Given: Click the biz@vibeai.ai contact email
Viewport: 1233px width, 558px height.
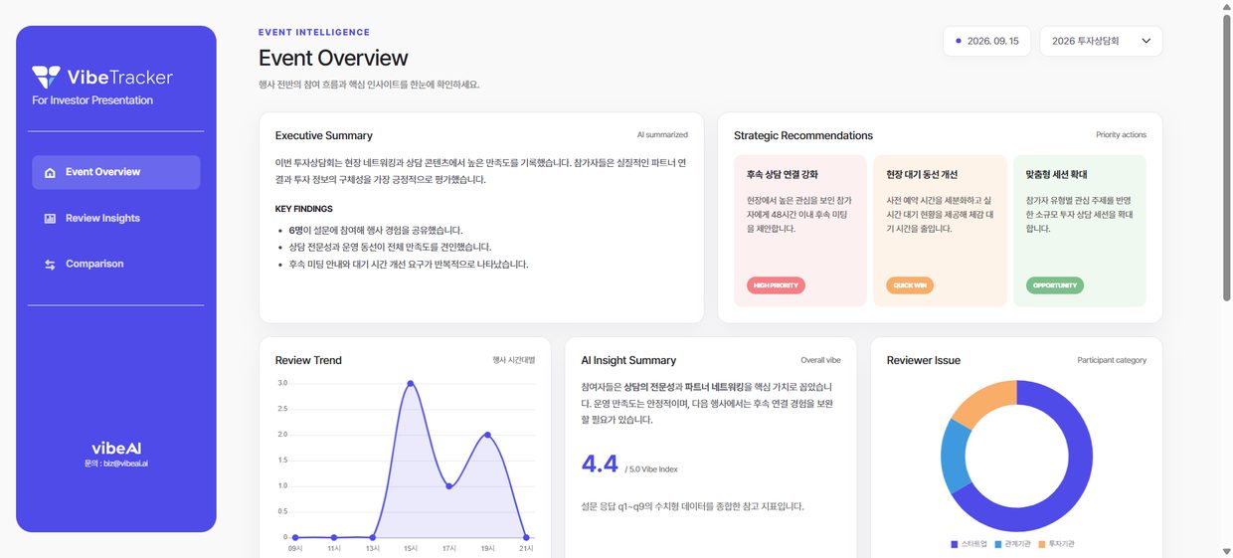Looking at the screenshot, I should point(123,464).
